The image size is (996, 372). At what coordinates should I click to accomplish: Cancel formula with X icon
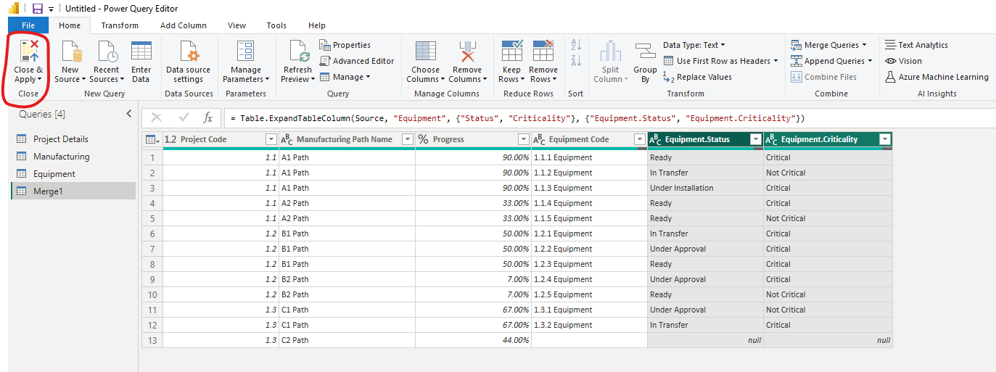(156, 118)
